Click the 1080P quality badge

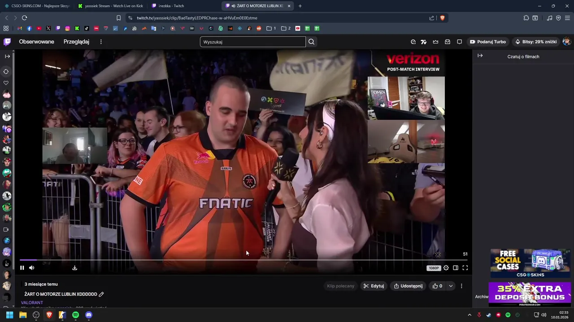[x=434, y=268]
